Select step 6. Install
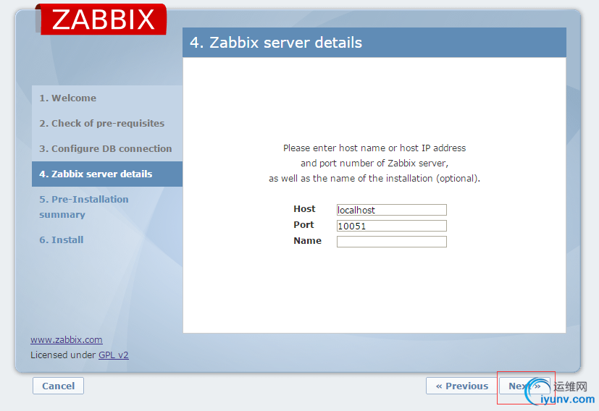The image size is (599, 411). tap(61, 240)
